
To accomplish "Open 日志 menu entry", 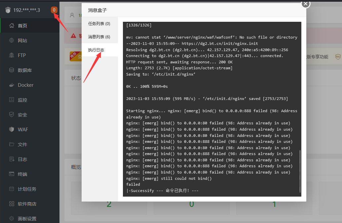I will point(30,159).
